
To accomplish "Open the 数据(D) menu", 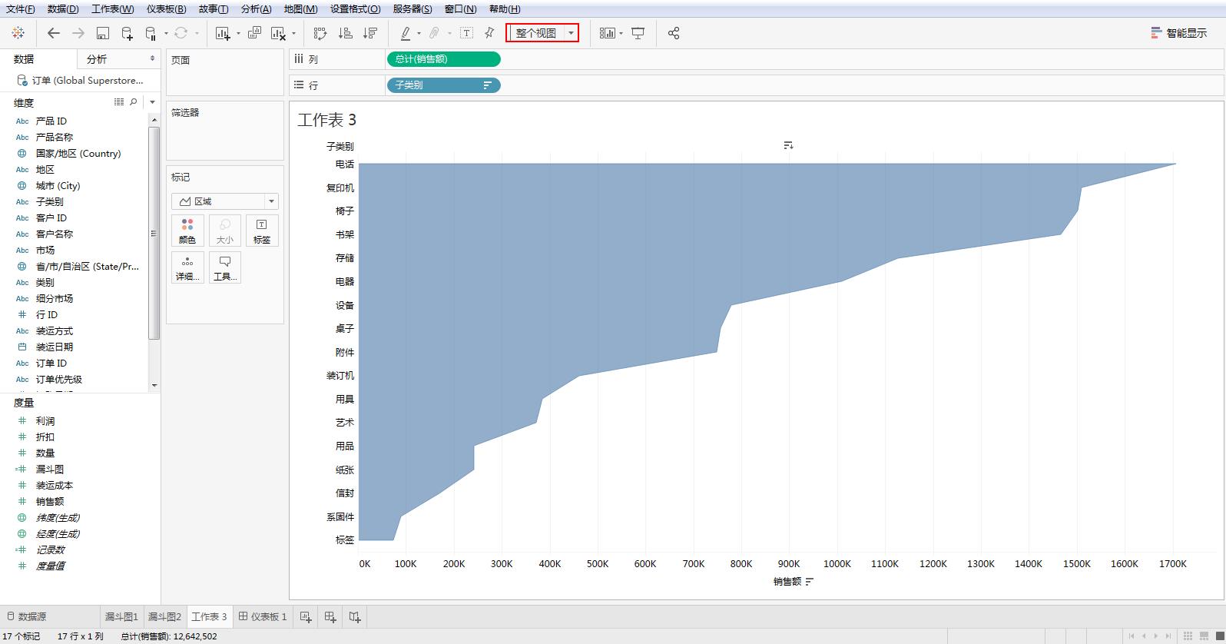I will [x=63, y=9].
